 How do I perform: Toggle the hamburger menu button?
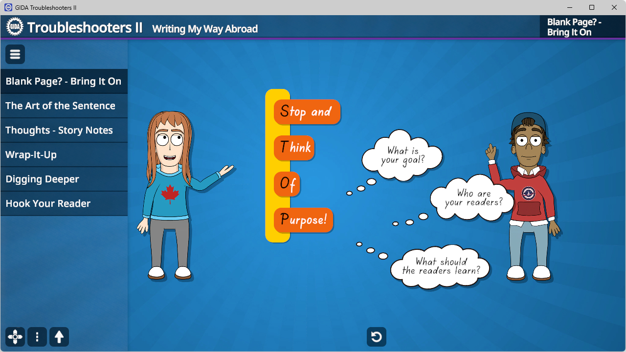15,54
